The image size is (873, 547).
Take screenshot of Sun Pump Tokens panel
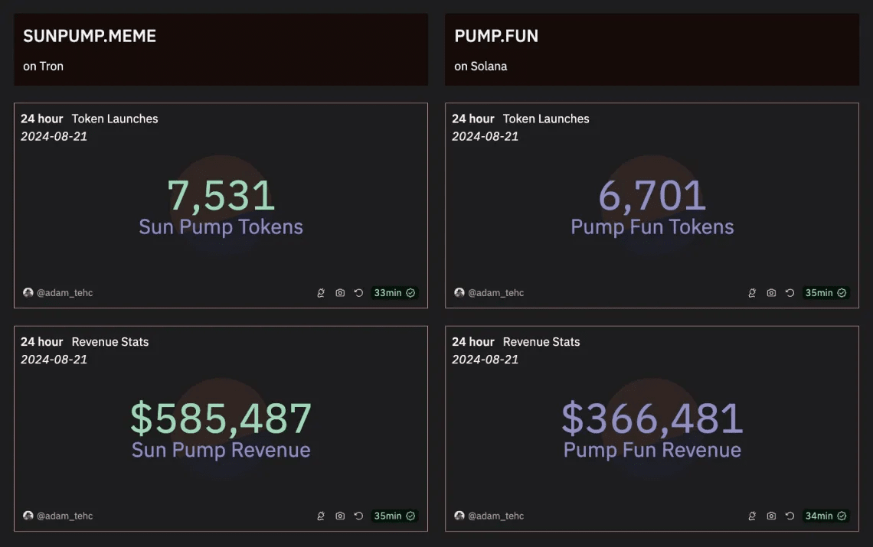pos(340,293)
